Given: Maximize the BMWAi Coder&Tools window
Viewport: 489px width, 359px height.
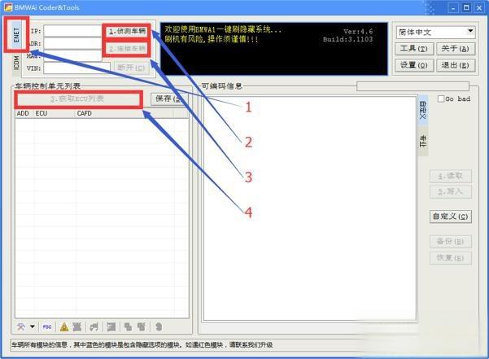Looking at the screenshot, I should coord(466,7).
